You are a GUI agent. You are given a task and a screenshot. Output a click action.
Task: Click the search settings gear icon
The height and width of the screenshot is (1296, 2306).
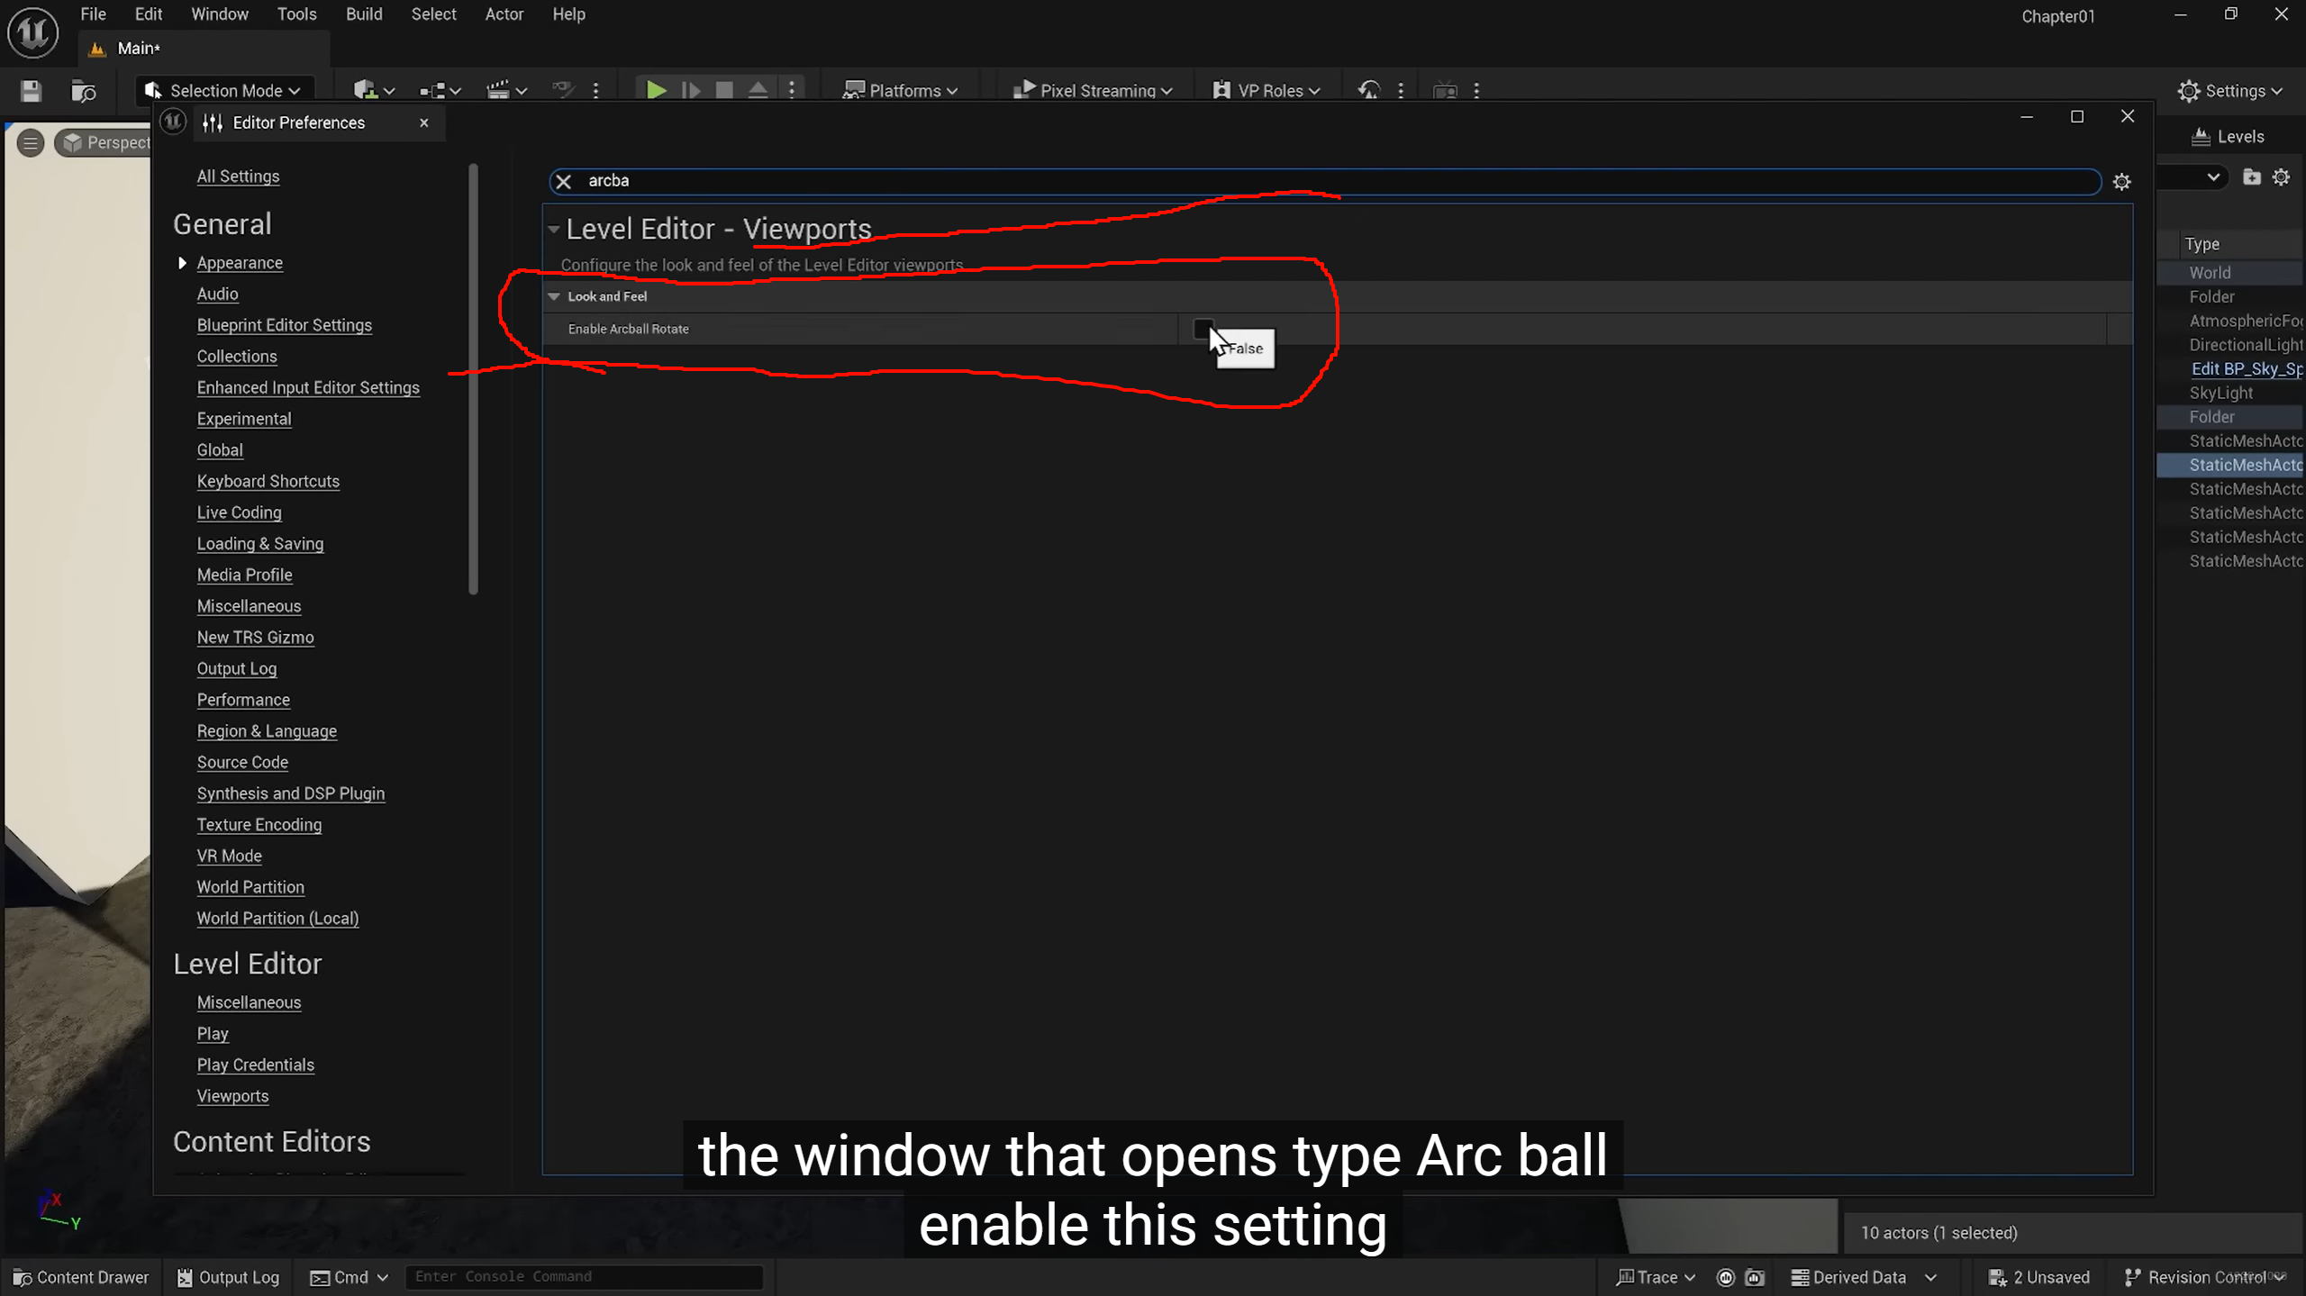click(x=2121, y=182)
